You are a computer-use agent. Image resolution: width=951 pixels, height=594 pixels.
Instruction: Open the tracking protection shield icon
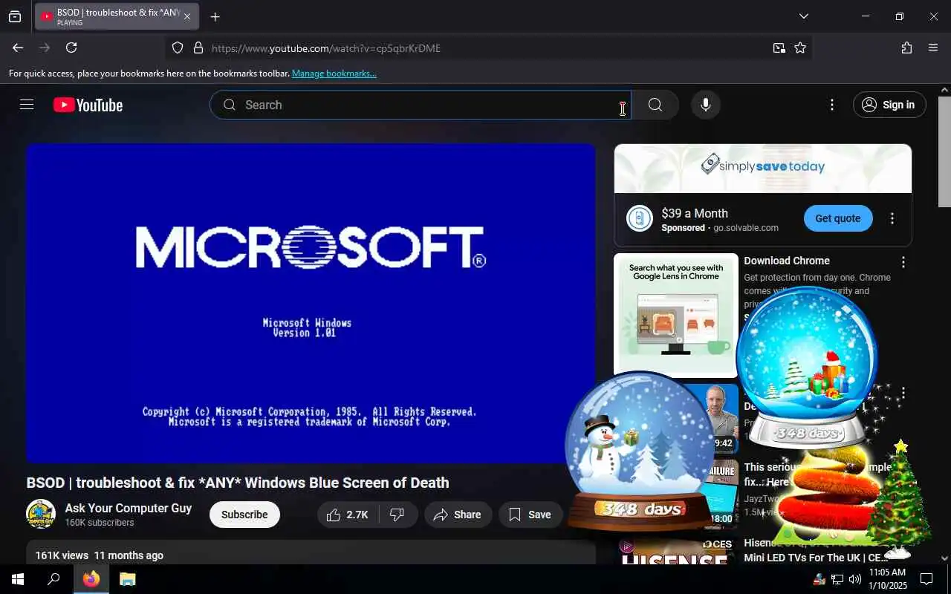[178, 48]
